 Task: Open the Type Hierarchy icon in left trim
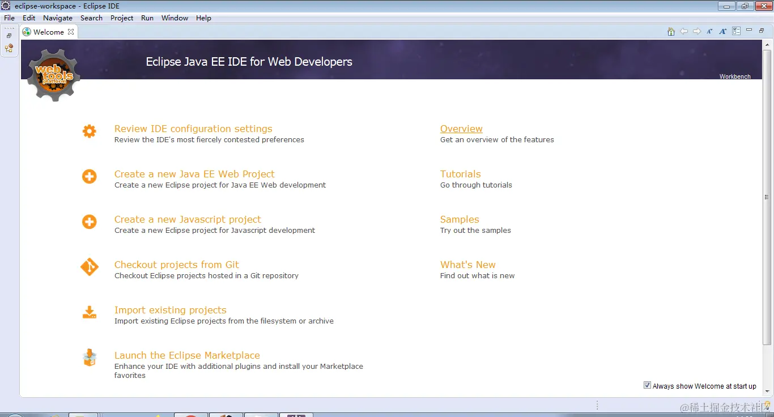click(9, 48)
